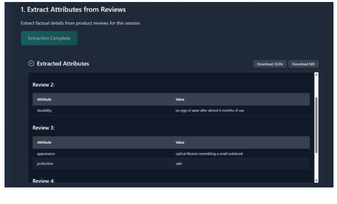The height and width of the screenshot is (204, 337).
Task: Click the scrollbar up arrow
Action: 316,75
